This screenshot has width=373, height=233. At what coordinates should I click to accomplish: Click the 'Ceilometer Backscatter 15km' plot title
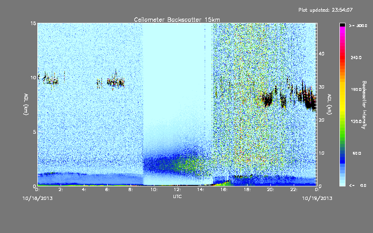point(177,20)
